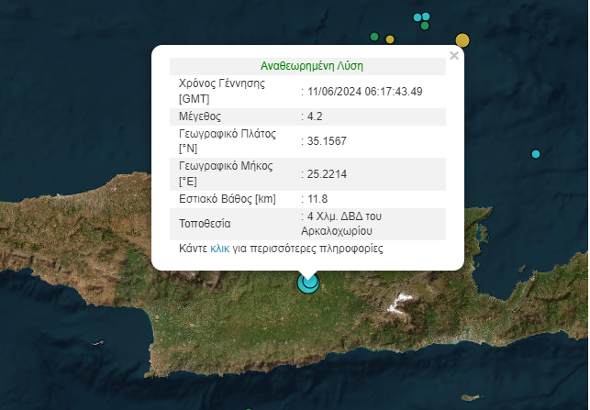Select the right cyan marker of top pair
Viewport: 590px width, 410px height.
click(x=426, y=17)
